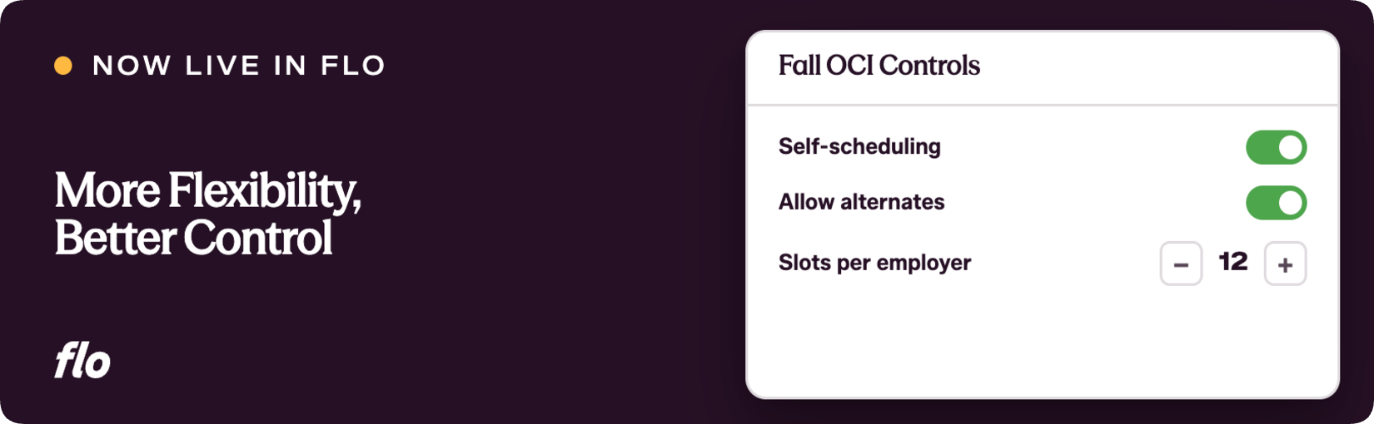
Task: Click the white knob of Allow alternates switch
Action: pyautogui.click(x=1290, y=203)
